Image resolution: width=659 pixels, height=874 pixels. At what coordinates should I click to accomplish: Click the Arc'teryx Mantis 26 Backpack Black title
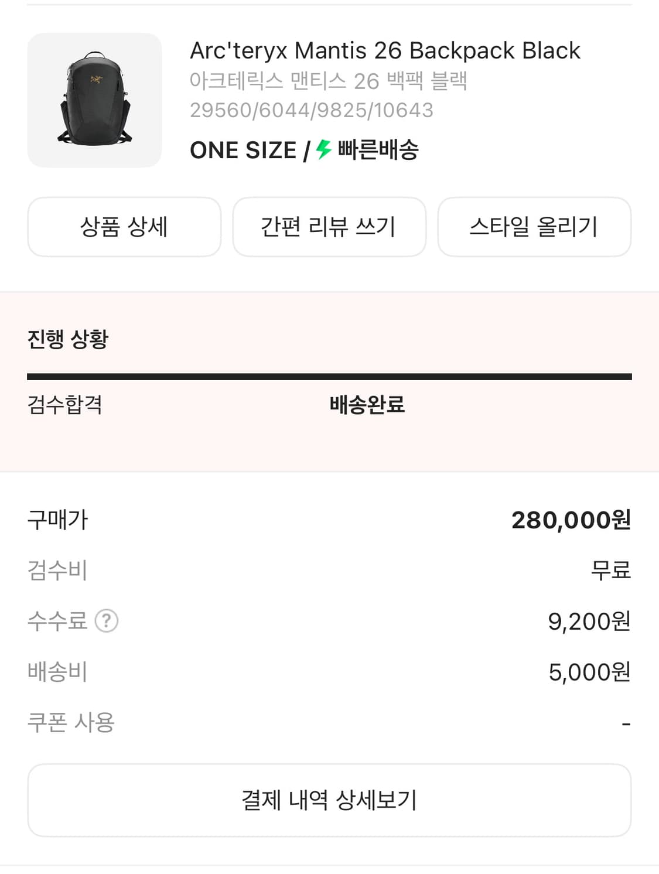(385, 51)
